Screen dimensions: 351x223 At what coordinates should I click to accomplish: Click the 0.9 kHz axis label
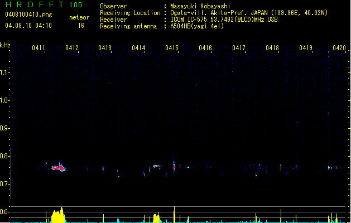[x=4, y=128]
